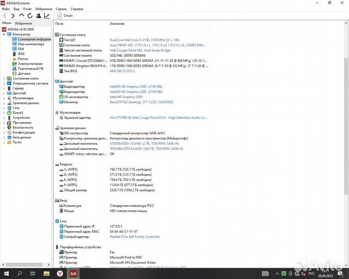Image resolution: width=349 pixels, height=279 pixels.
Task: Click the Отчёт report button
Action: 65,16
